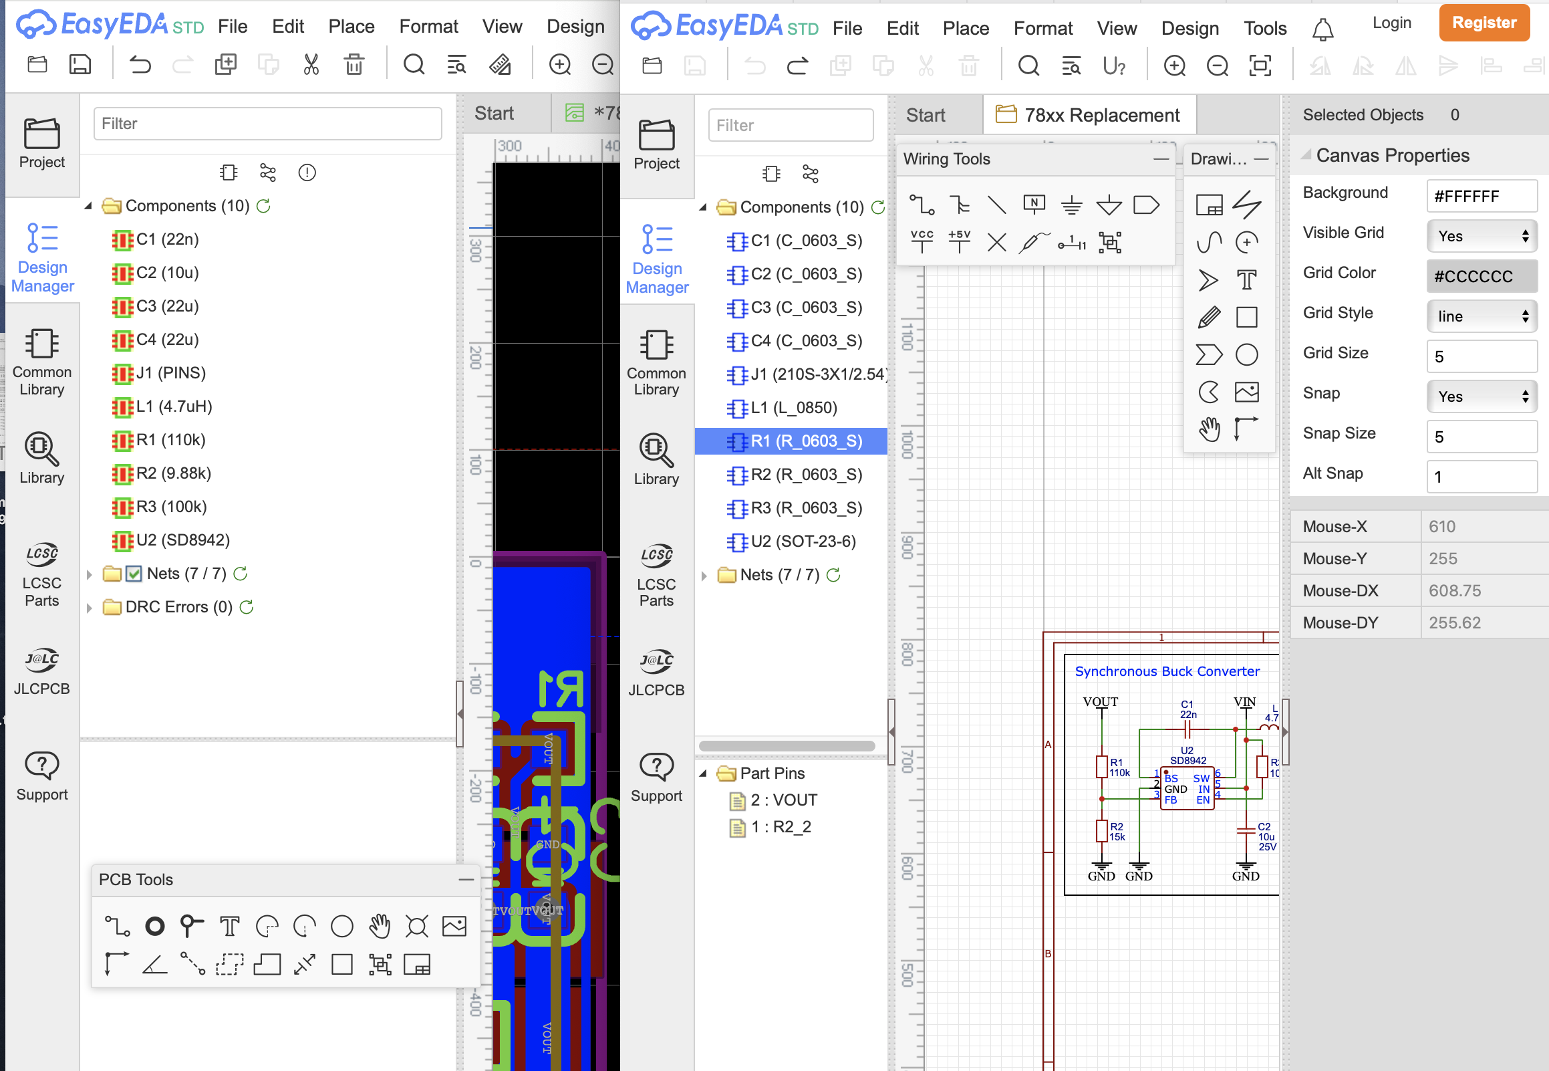Collapse the Components (10) tree in the left window

click(88, 206)
